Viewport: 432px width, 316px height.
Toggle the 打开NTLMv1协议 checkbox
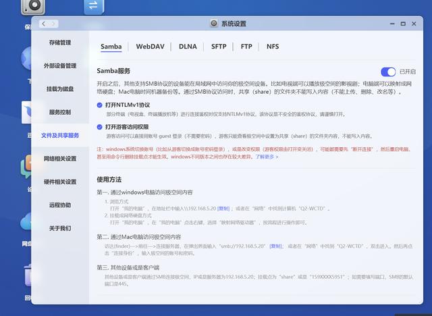point(99,105)
